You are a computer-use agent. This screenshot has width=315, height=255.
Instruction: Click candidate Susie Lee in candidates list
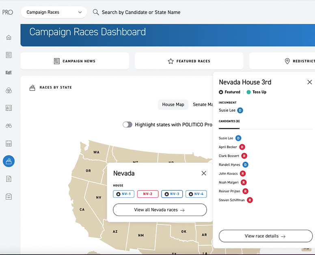226,138
